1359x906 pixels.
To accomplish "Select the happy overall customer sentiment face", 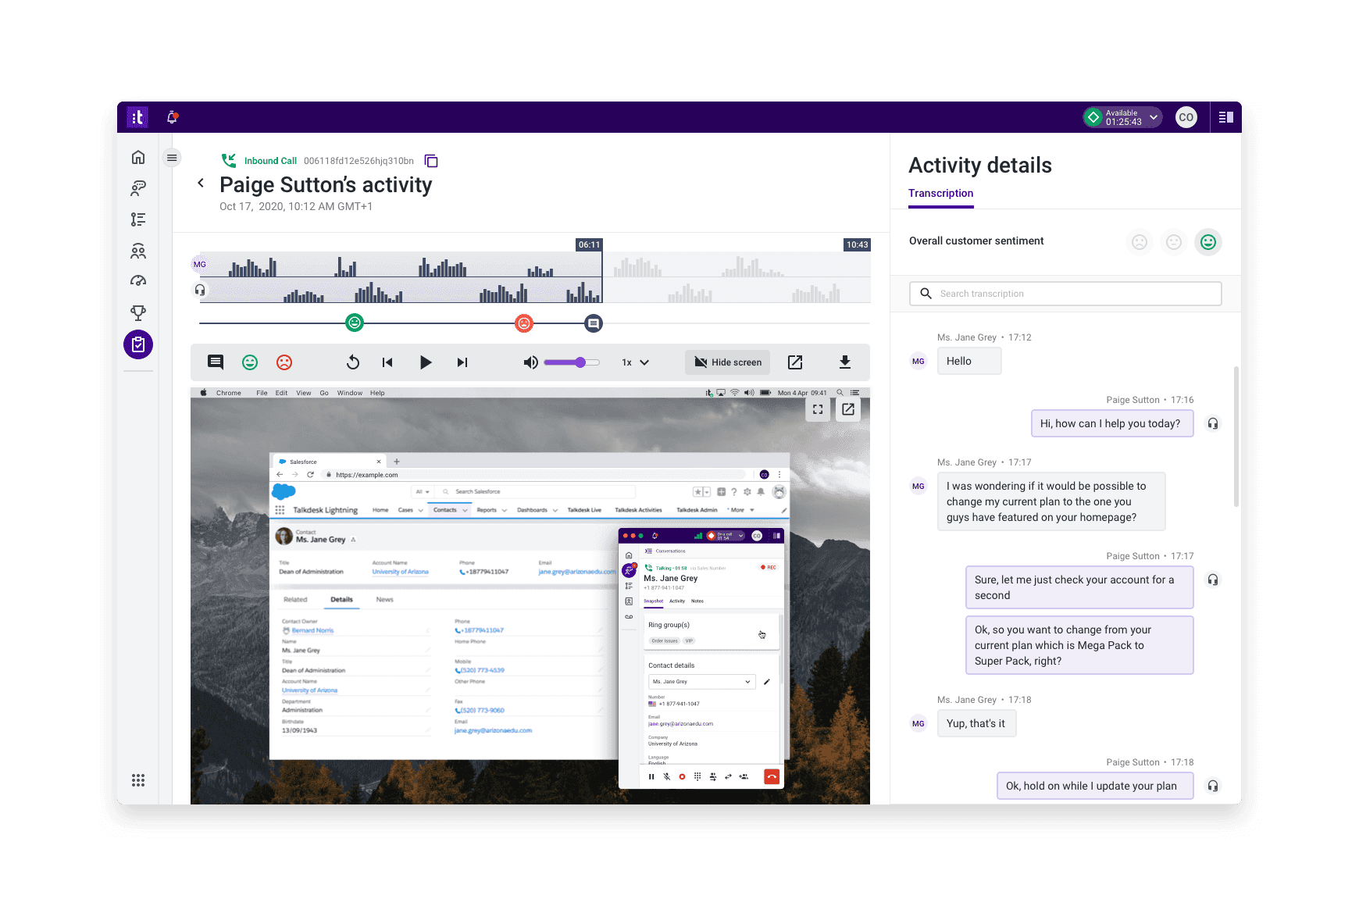I will [1207, 242].
